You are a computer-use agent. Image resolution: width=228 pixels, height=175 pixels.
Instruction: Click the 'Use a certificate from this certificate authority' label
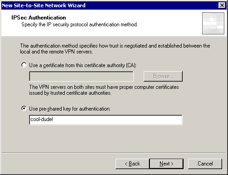[82, 65]
